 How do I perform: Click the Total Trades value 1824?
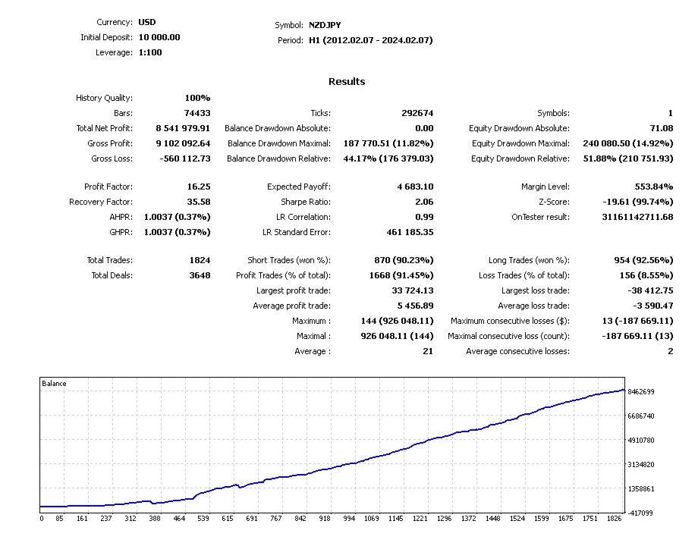200,260
